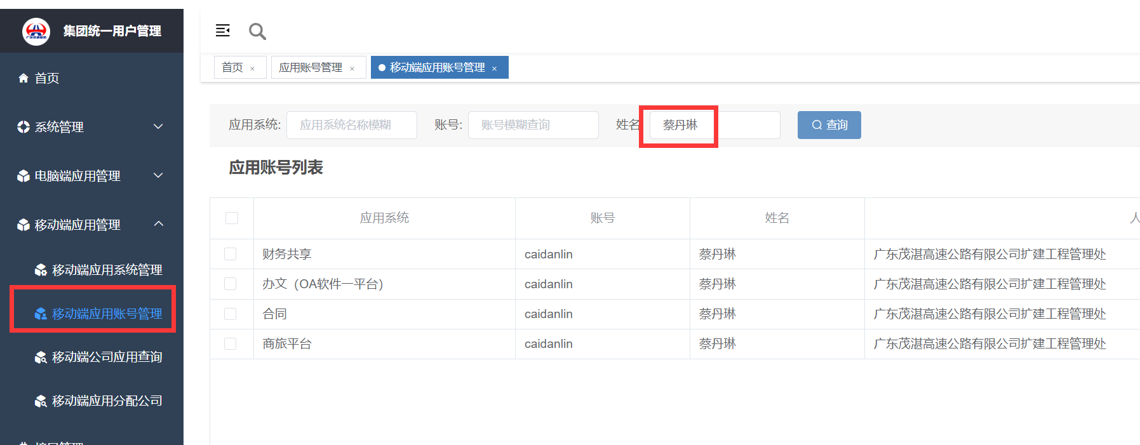Screen dimensions: 1140x445
Task: Focus the 账号 fuzzy search field
Action: (x=533, y=125)
